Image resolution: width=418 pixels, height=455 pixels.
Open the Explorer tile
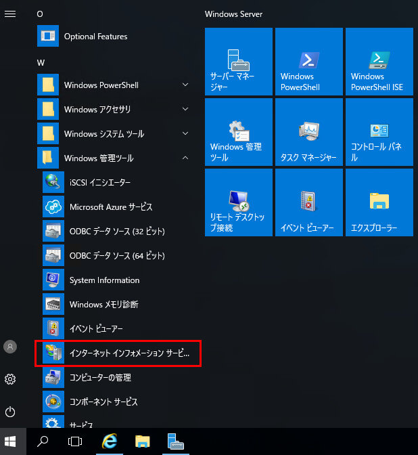pos(379,202)
